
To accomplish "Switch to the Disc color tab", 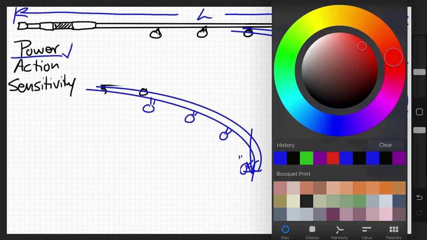I will (285, 232).
